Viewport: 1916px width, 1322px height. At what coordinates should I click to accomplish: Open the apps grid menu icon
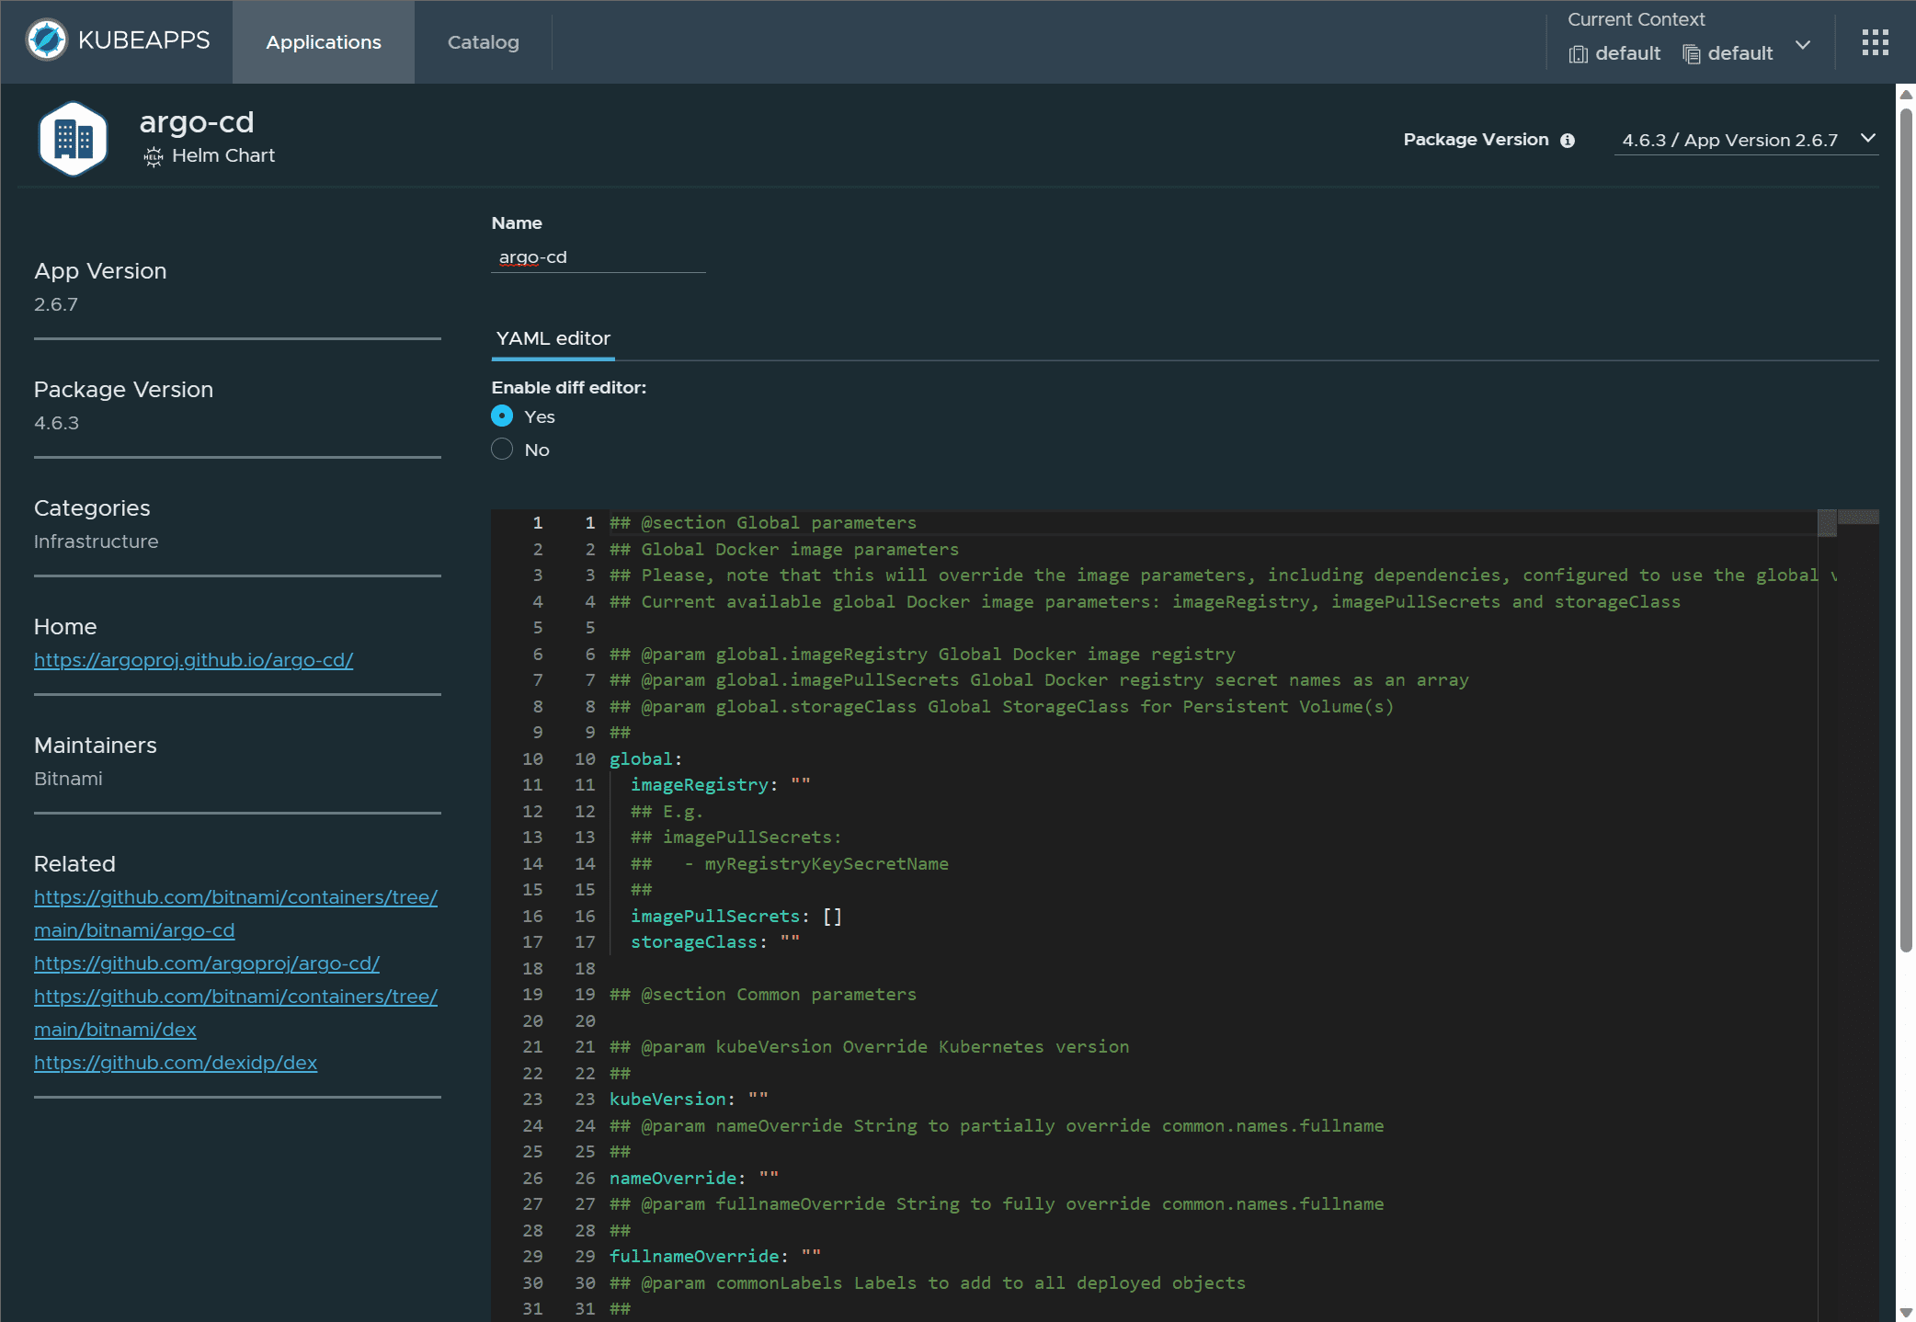(x=1875, y=42)
